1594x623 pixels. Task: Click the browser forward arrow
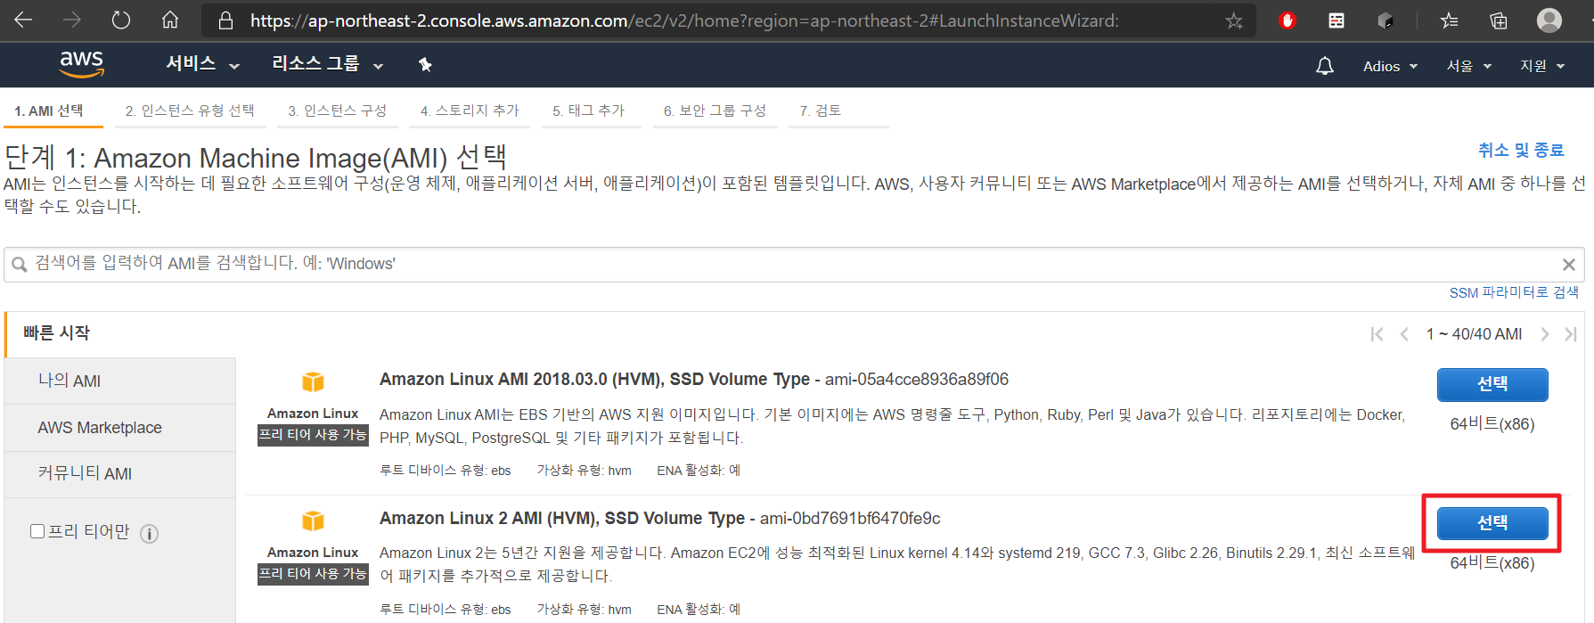pos(72,20)
